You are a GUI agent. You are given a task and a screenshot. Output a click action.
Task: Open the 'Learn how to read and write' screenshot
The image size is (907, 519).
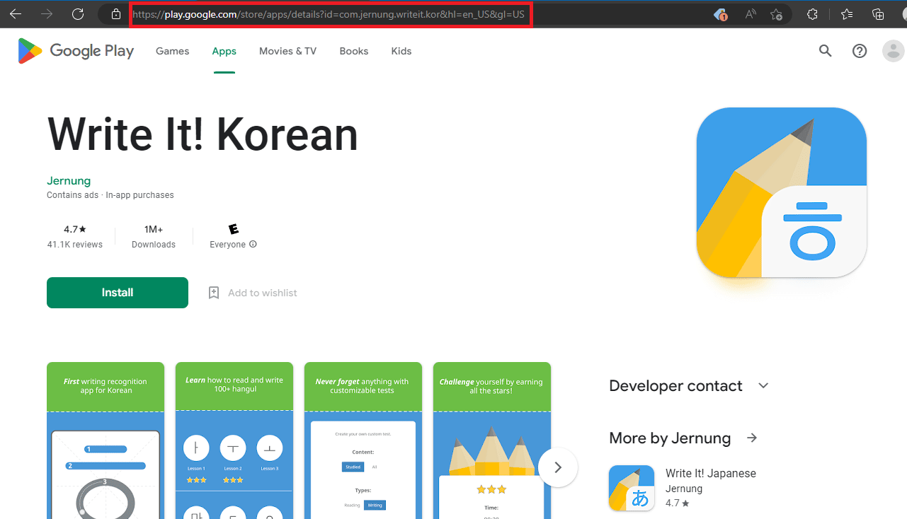click(234, 441)
